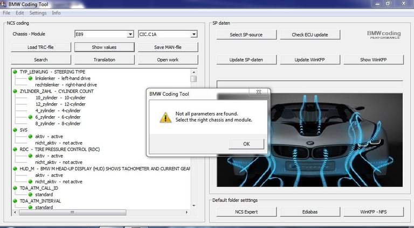Click tree vertical scrollbar thumb

194,79
